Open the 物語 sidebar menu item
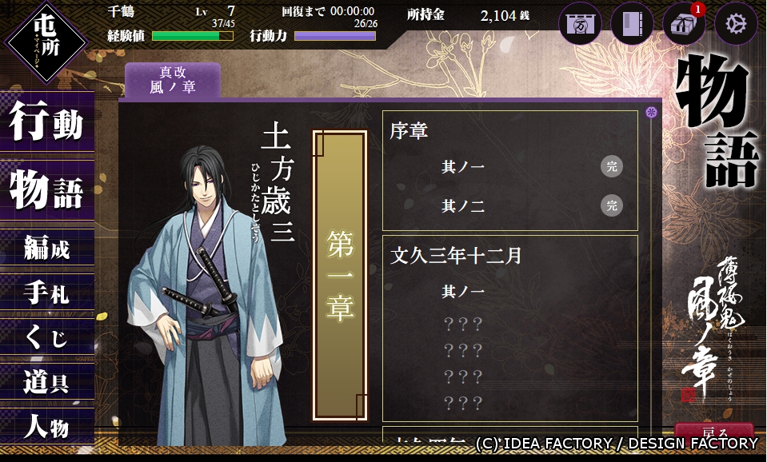The image size is (767, 462). coord(47,190)
